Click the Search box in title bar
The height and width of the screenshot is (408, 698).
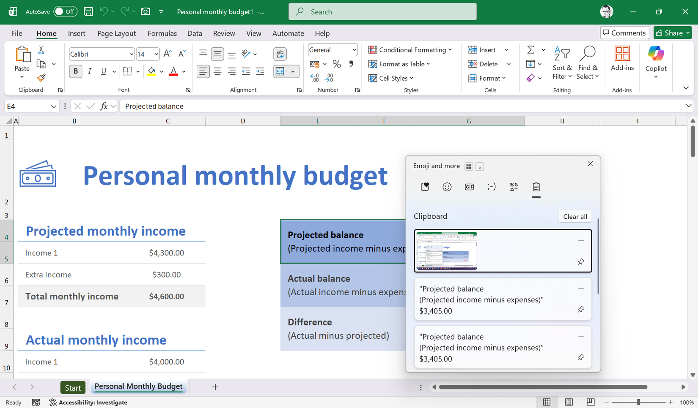[x=382, y=12]
